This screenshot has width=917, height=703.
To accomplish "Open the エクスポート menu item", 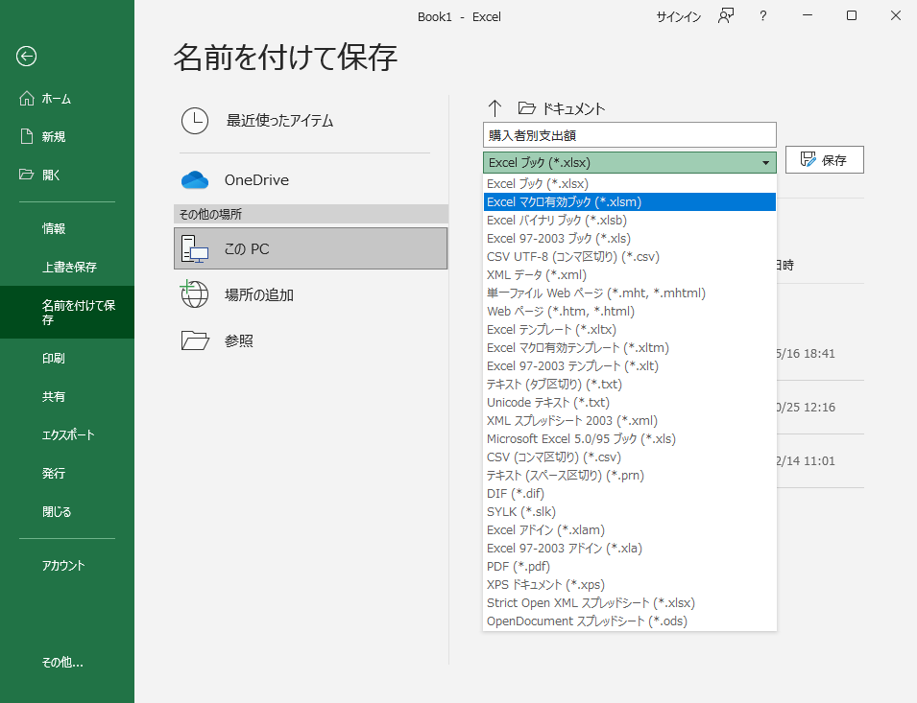I will click(67, 435).
